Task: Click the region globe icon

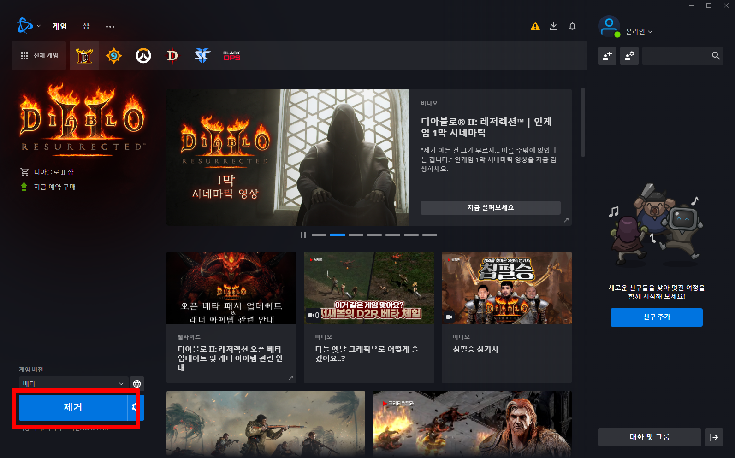Action: [x=137, y=383]
